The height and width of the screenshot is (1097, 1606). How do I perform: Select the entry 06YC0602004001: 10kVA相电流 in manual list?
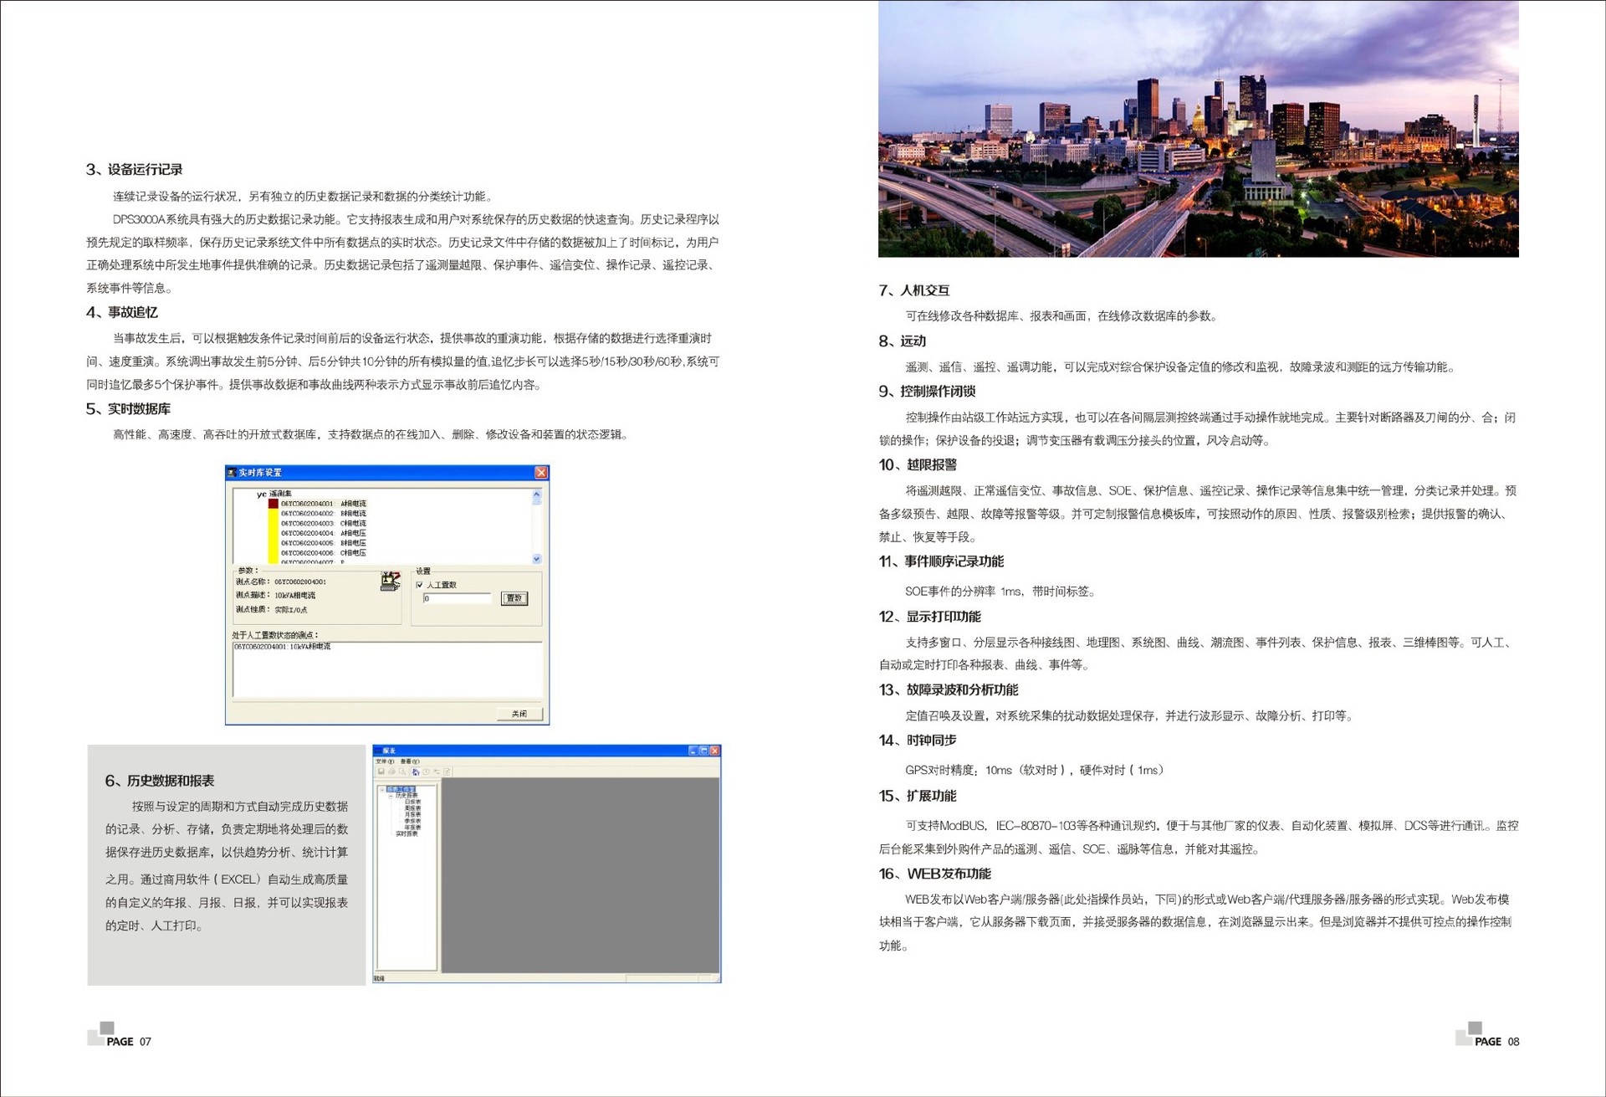282,647
